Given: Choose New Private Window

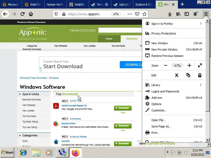Looking at the screenshot, I should coord(174,50).
